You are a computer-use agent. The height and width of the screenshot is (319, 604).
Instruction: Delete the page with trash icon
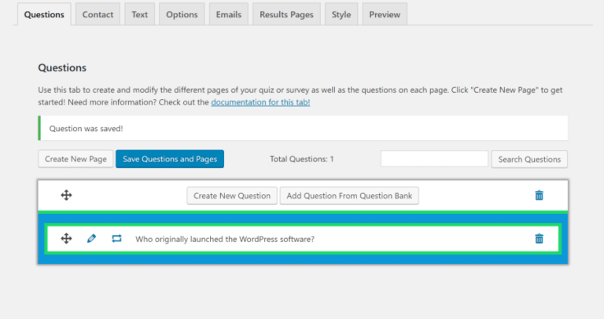[x=539, y=196]
